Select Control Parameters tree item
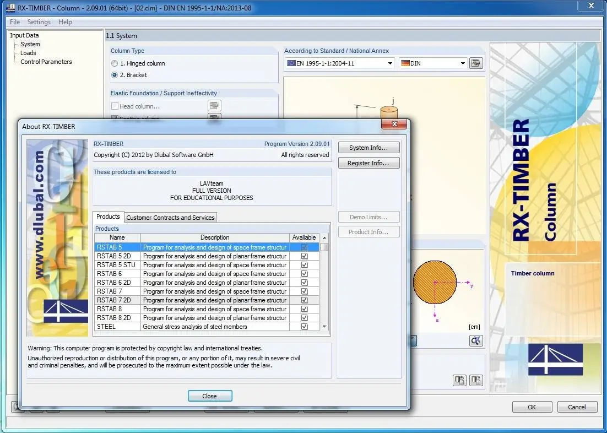 click(46, 62)
